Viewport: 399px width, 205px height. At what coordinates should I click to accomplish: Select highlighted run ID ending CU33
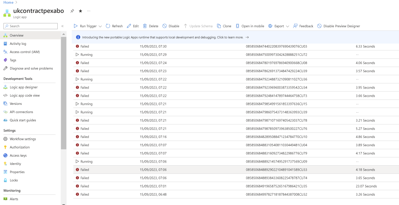276,170
